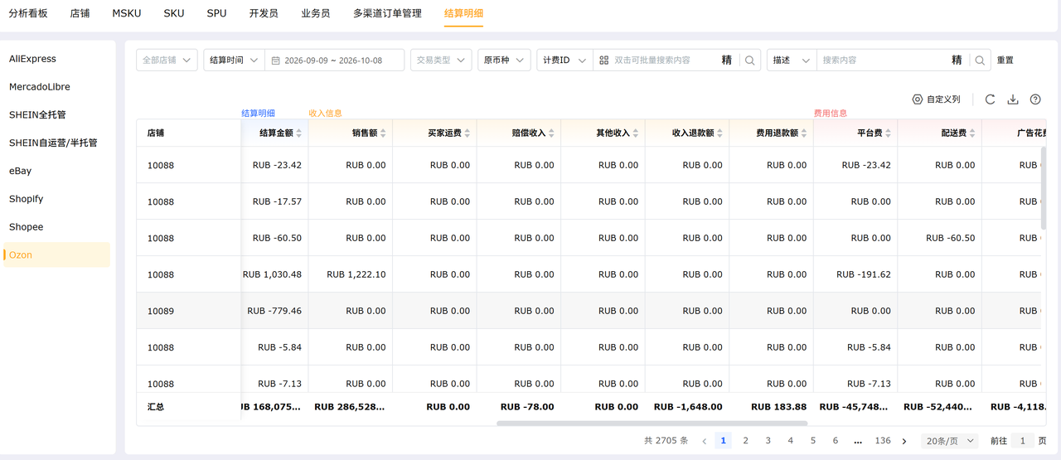Click the 自定义列 column settings button
The height and width of the screenshot is (460, 1061).
[x=936, y=99]
